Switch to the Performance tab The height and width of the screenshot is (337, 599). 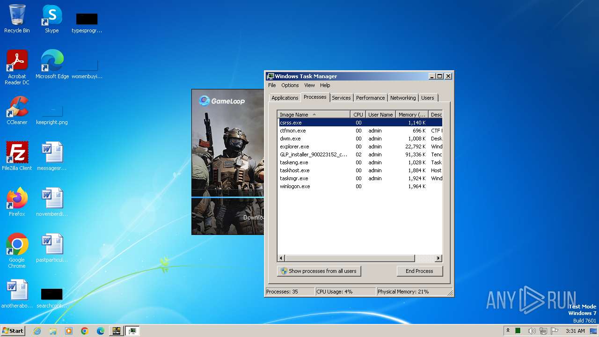[x=370, y=98]
